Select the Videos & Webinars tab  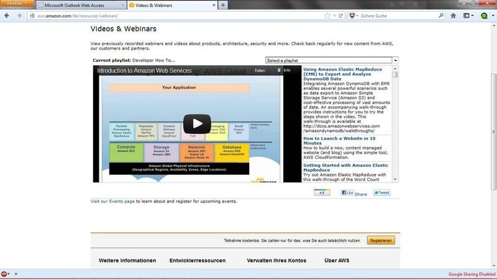[x=172, y=6]
